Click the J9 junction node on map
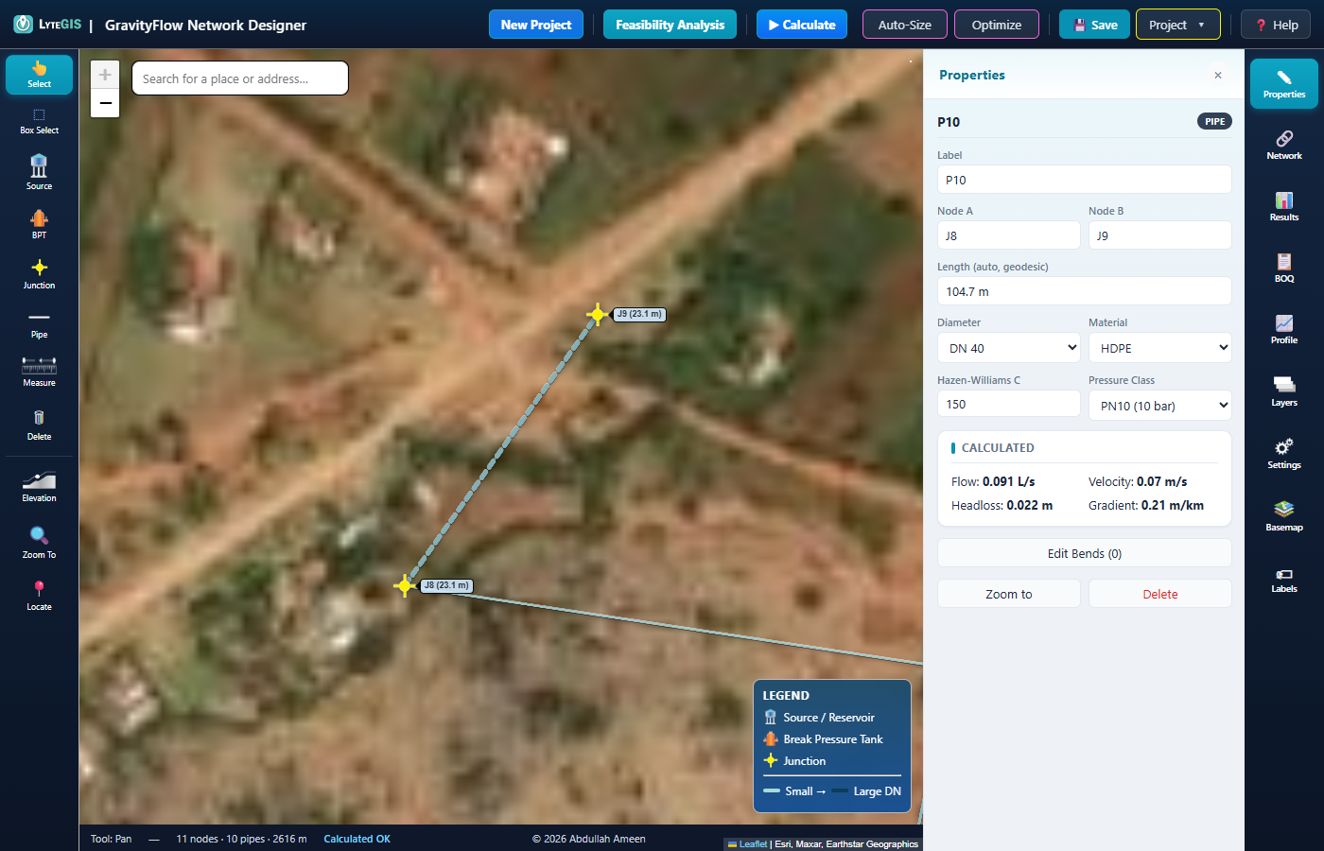1324x851 pixels. [597, 314]
